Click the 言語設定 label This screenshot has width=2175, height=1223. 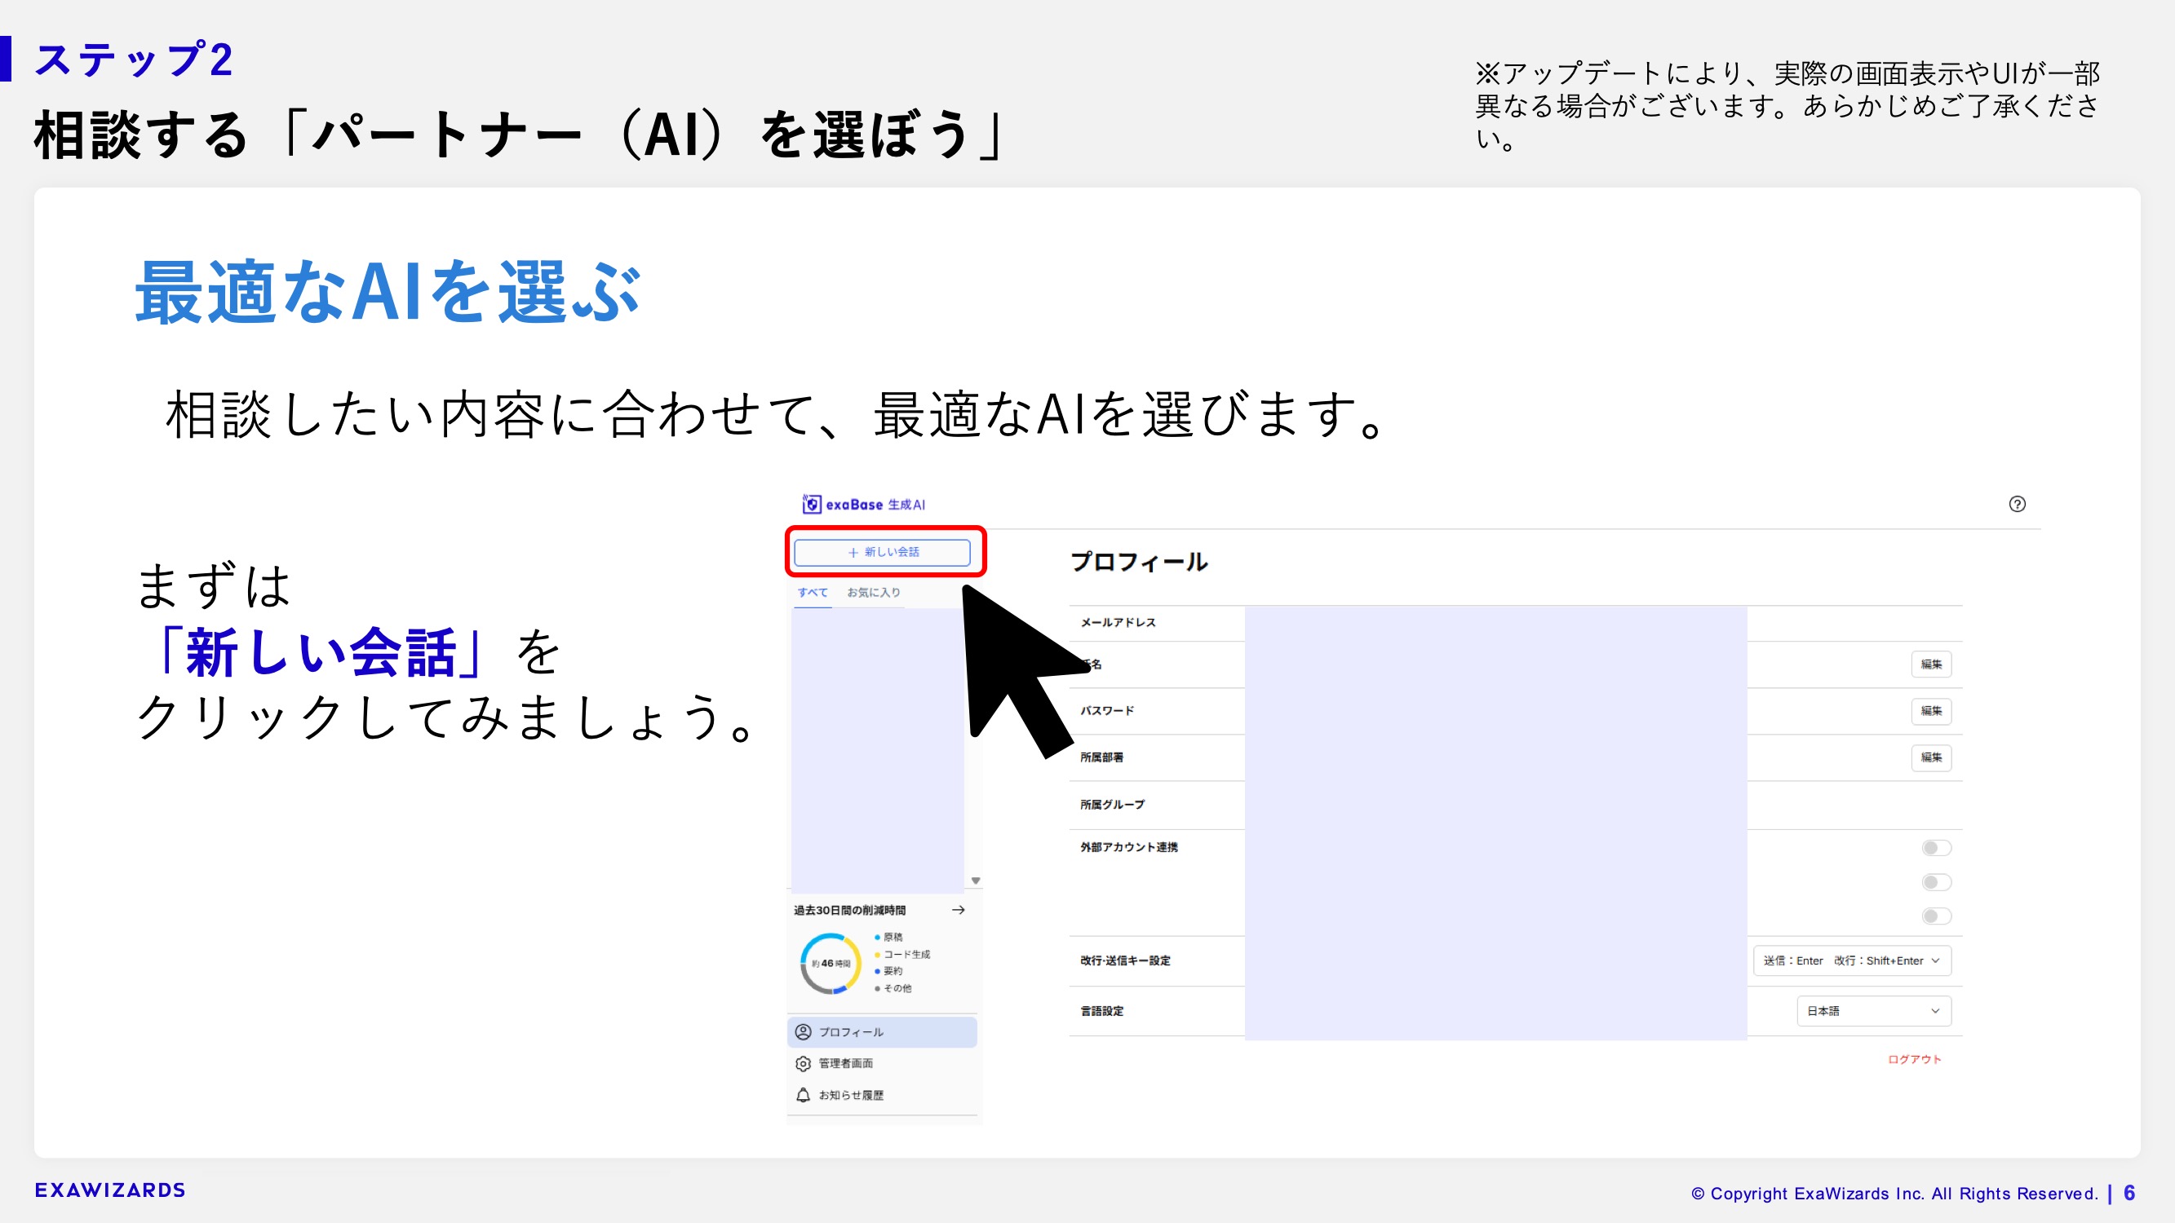click(1102, 1010)
